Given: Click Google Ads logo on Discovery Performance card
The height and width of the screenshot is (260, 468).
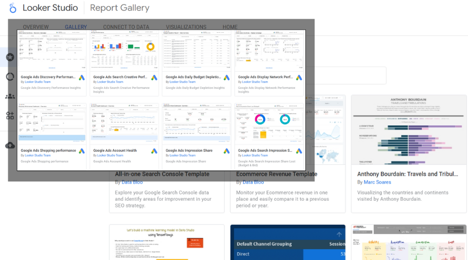Looking at the screenshot, I should pyautogui.click(x=82, y=78).
